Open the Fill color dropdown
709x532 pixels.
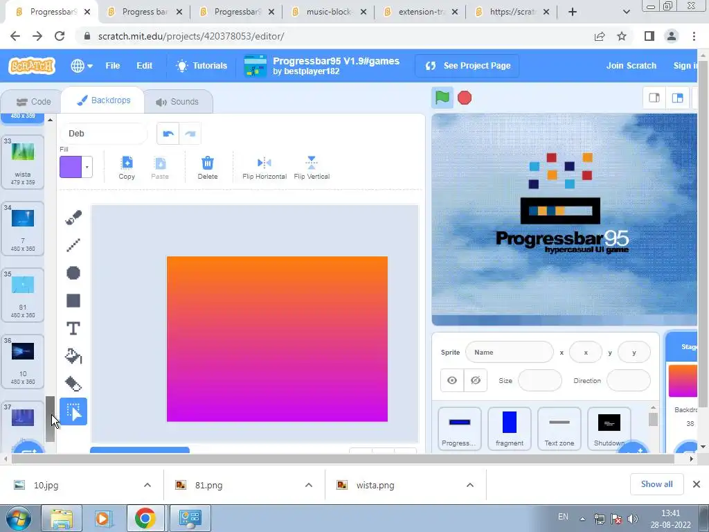click(x=87, y=168)
